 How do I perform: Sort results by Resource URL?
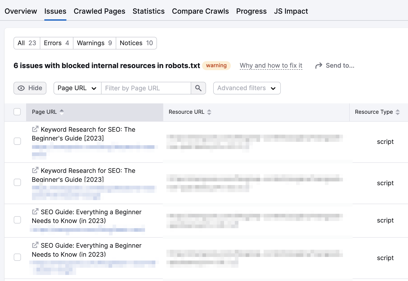pyautogui.click(x=209, y=112)
